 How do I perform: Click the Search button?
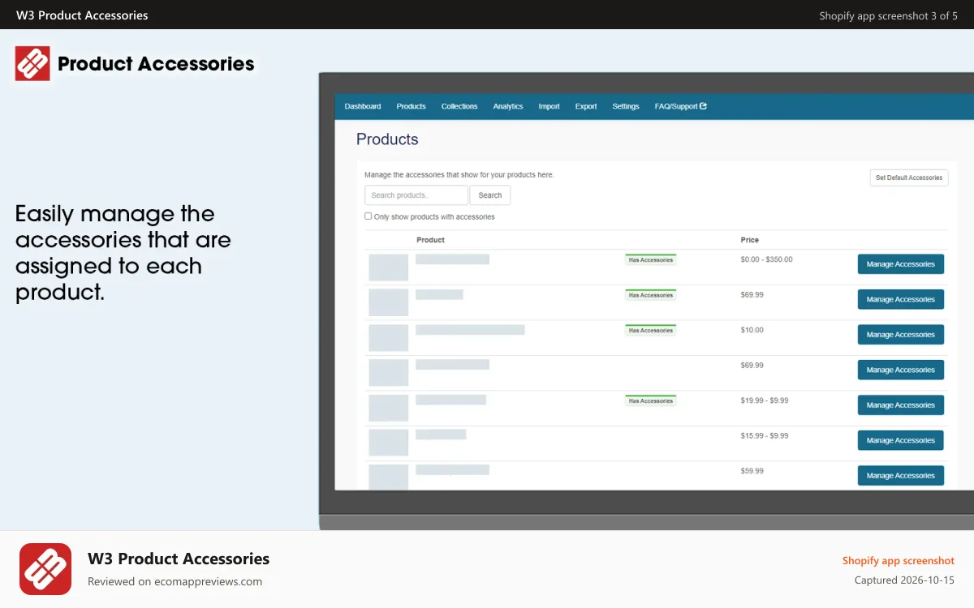tap(490, 195)
